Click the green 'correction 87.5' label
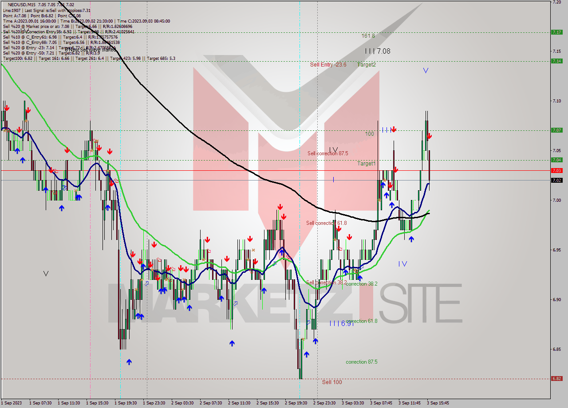Screen dimensions: 568x408 (362, 362)
